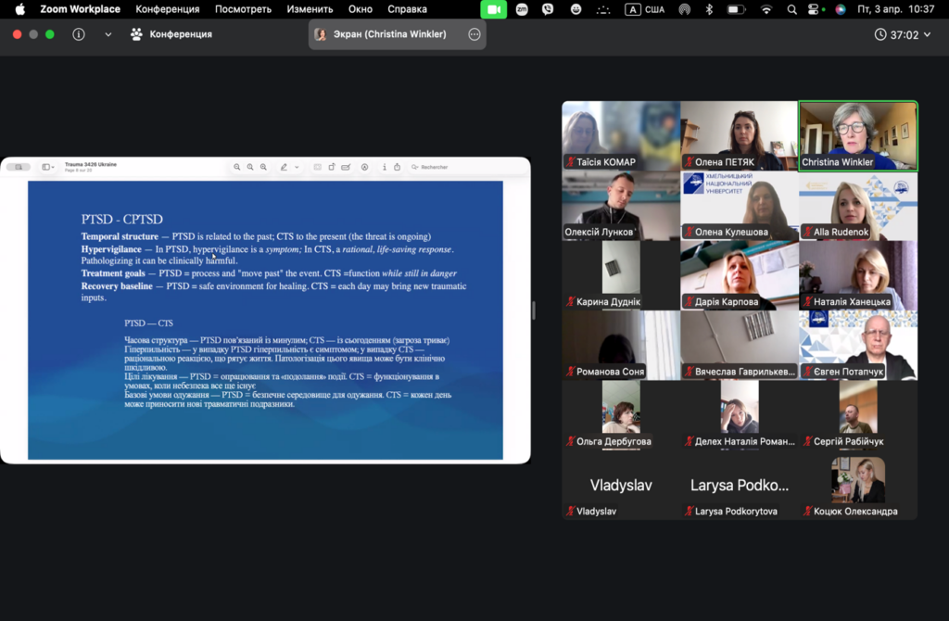Screen dimensions: 949x621
Task: Switch the США input source
Action: pos(645,9)
